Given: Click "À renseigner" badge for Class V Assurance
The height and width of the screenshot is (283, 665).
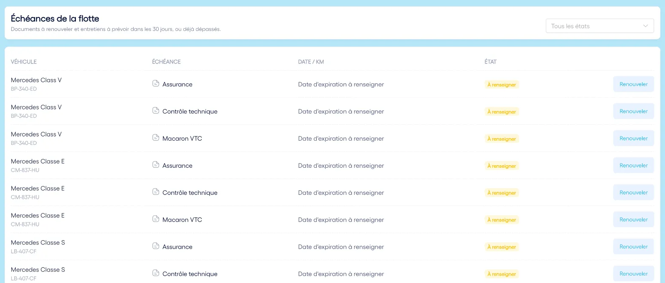Looking at the screenshot, I should pyautogui.click(x=502, y=85).
